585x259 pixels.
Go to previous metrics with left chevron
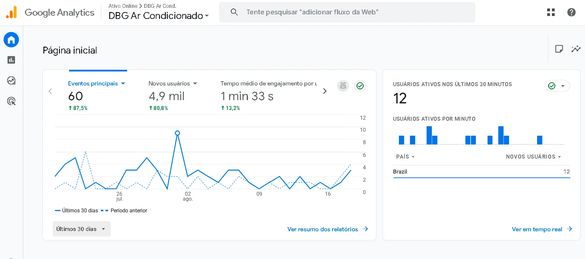(x=50, y=91)
